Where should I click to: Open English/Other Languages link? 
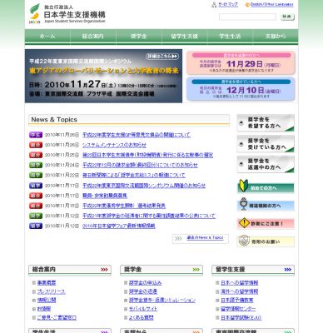pyautogui.click(x=271, y=4)
